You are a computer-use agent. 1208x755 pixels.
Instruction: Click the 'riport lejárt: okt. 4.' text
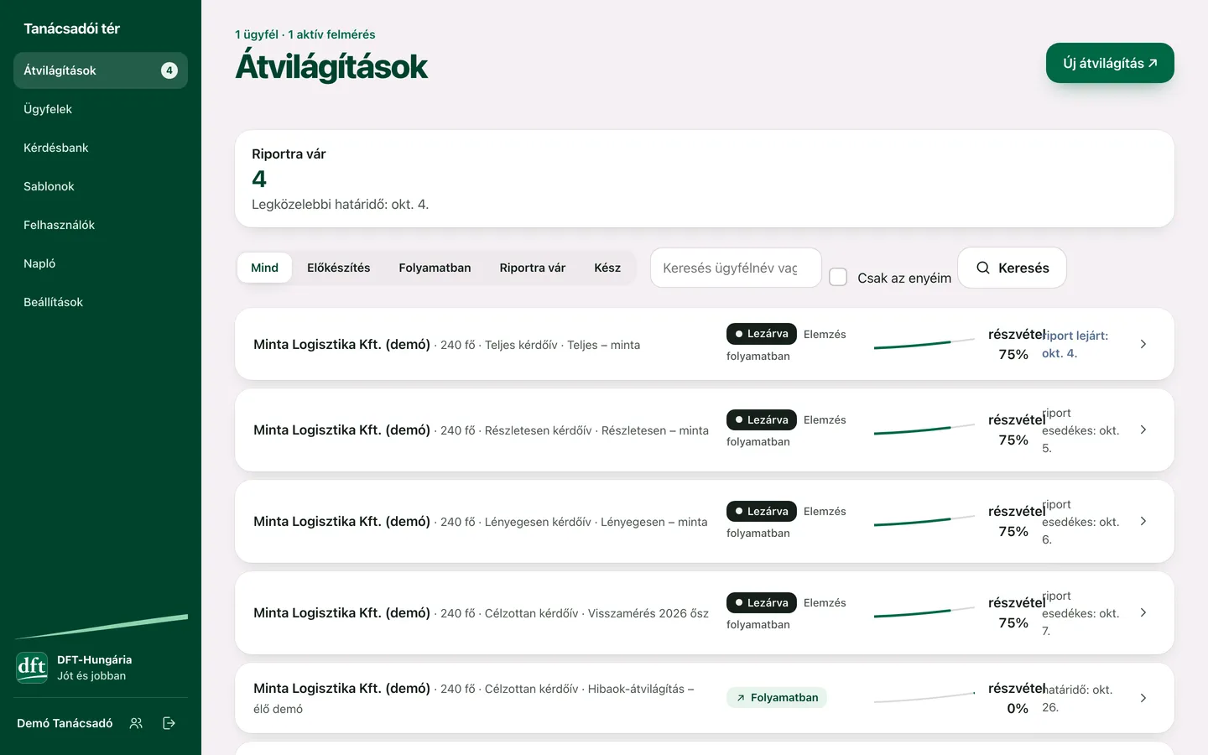click(x=1075, y=344)
